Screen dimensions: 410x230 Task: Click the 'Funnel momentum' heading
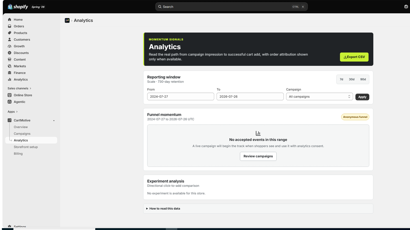pos(164,114)
